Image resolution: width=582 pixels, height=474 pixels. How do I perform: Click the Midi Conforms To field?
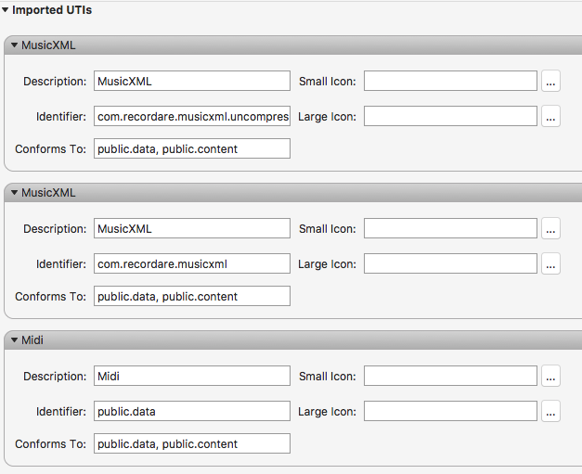coord(192,443)
